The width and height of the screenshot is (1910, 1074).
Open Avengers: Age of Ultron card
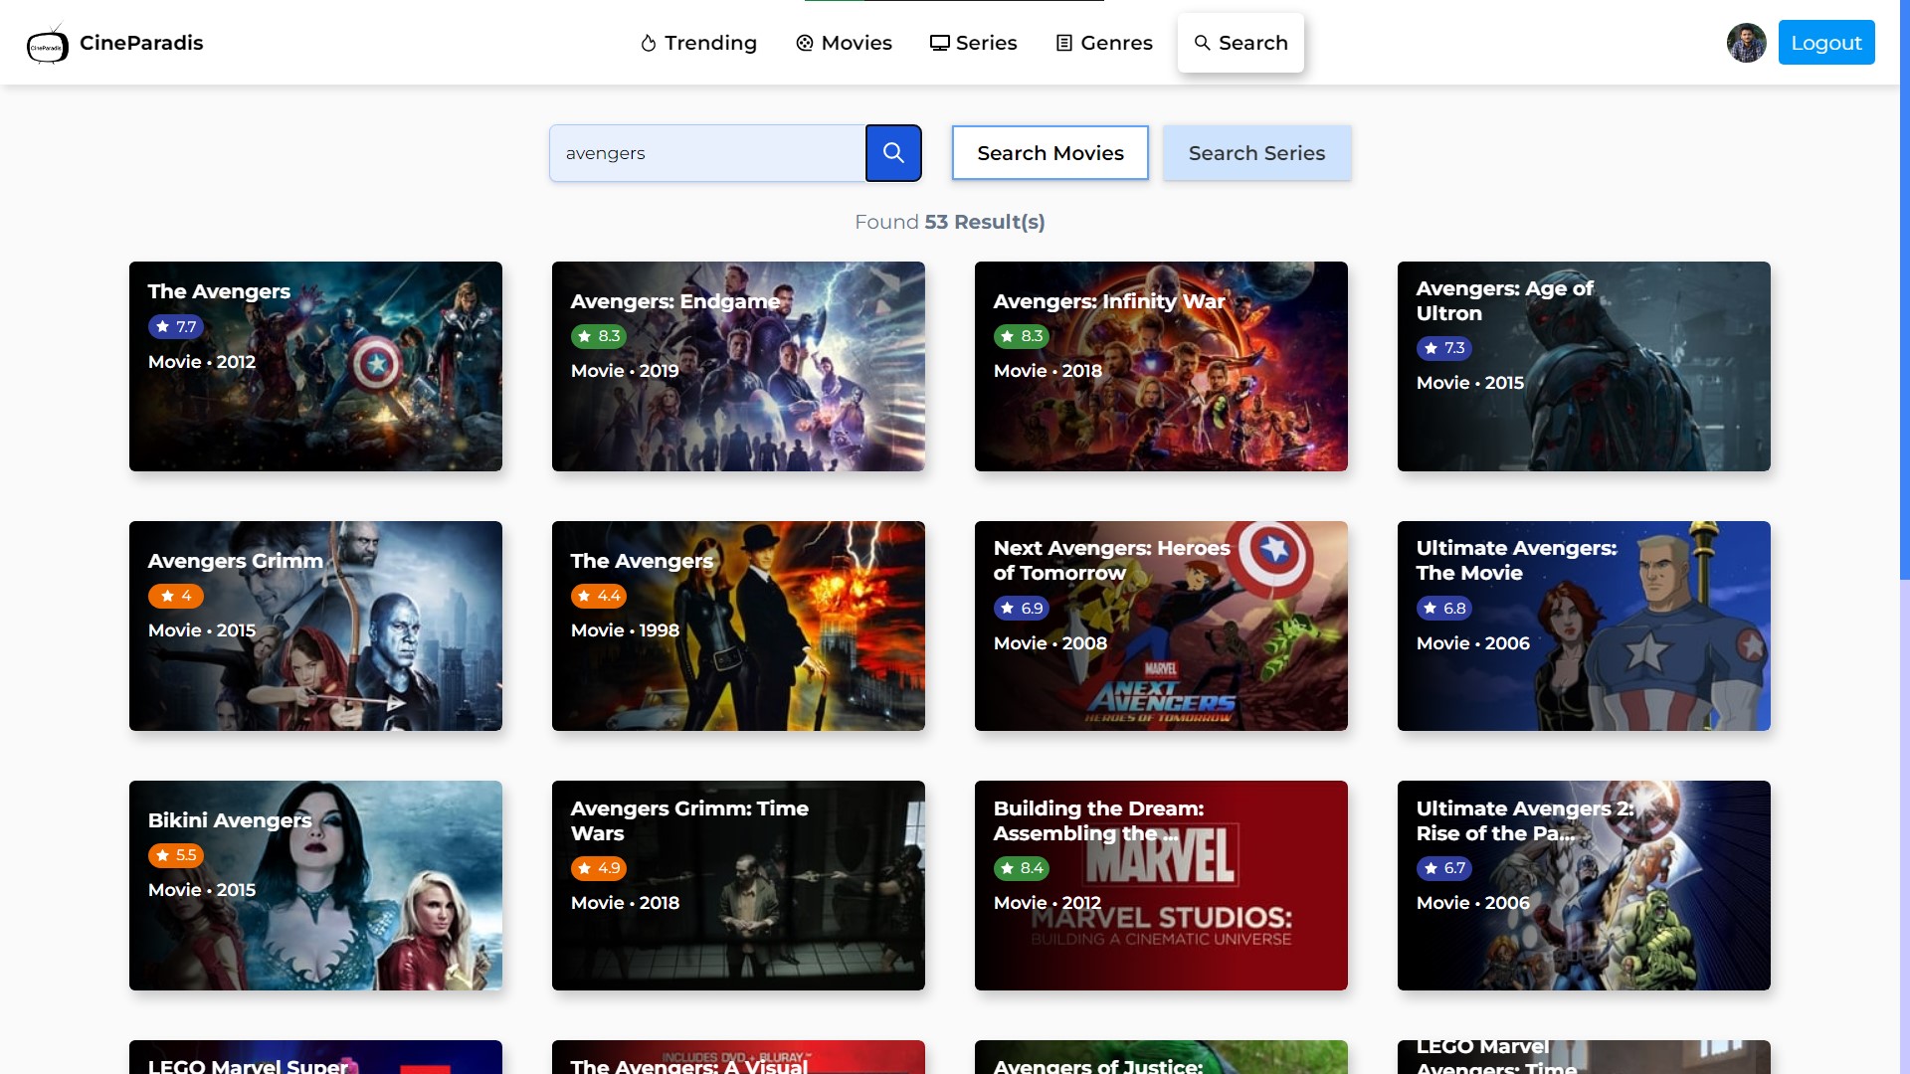1584,367
